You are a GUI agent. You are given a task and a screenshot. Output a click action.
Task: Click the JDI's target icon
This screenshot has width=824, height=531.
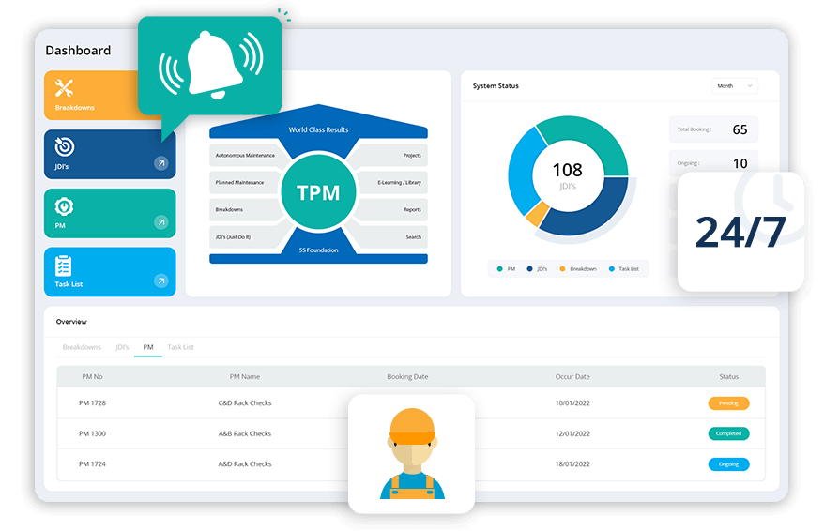(x=65, y=146)
